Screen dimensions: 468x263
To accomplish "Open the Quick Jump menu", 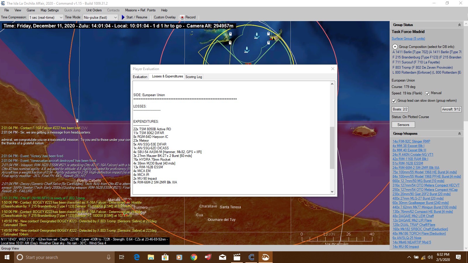I will point(72,10).
